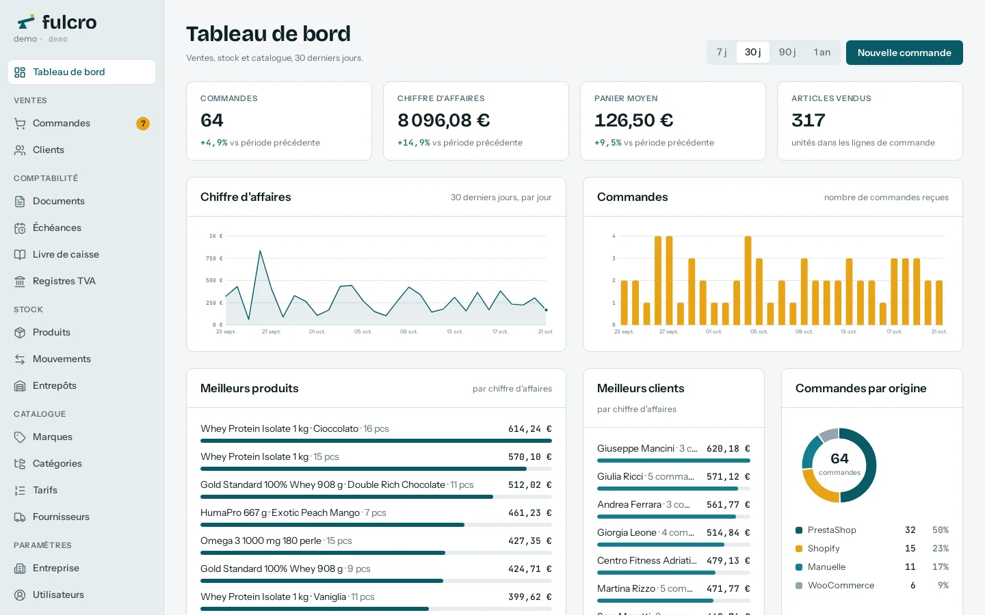Select the 7 j period
Viewport: 985px width, 615px height.
coord(722,53)
